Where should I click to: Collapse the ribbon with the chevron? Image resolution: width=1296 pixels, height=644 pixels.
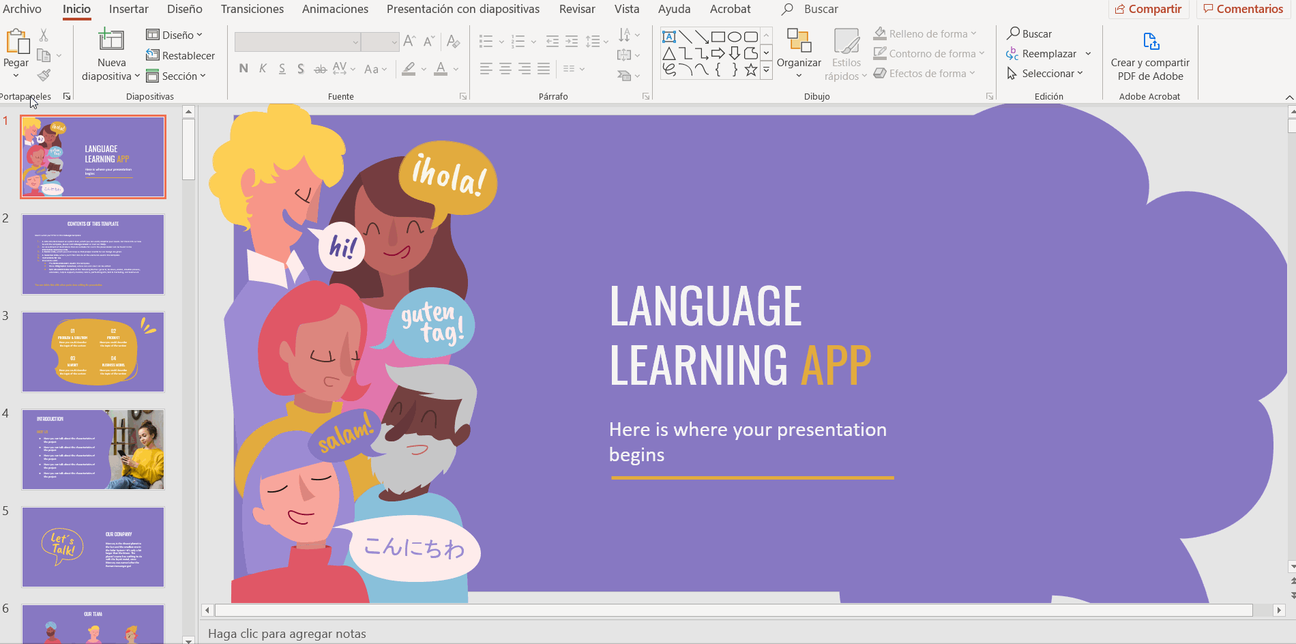[1288, 97]
